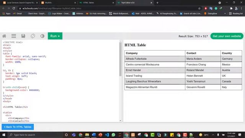The image size is (245, 138).
Task: Close the Tryit Editor tab
Action: (x=151, y=3)
